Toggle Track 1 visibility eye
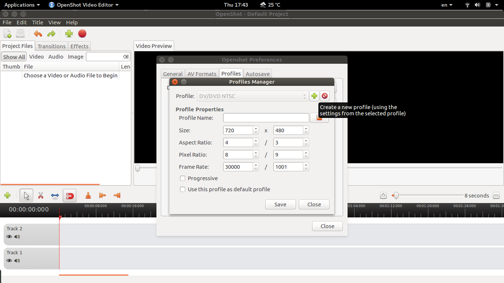Image resolution: width=504 pixels, height=283 pixels. [x=9, y=261]
